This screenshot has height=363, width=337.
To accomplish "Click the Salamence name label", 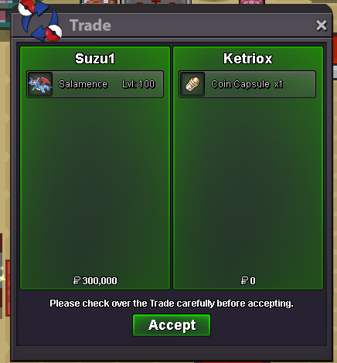I will coord(83,84).
